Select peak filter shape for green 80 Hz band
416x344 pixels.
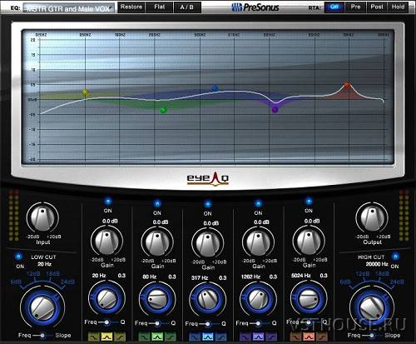(x=157, y=337)
